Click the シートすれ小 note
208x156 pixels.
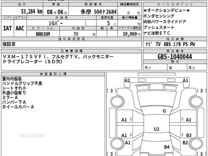(x=14, y=88)
